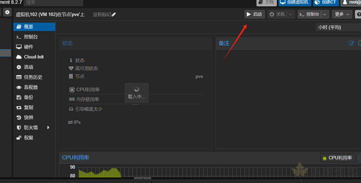Open the root user menu

click(351, 2)
